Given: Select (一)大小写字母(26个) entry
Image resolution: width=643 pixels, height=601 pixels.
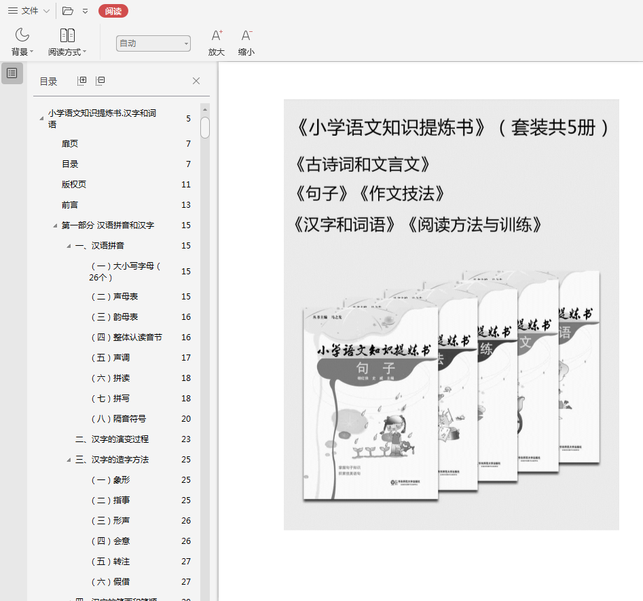Looking at the screenshot, I should point(125,272).
